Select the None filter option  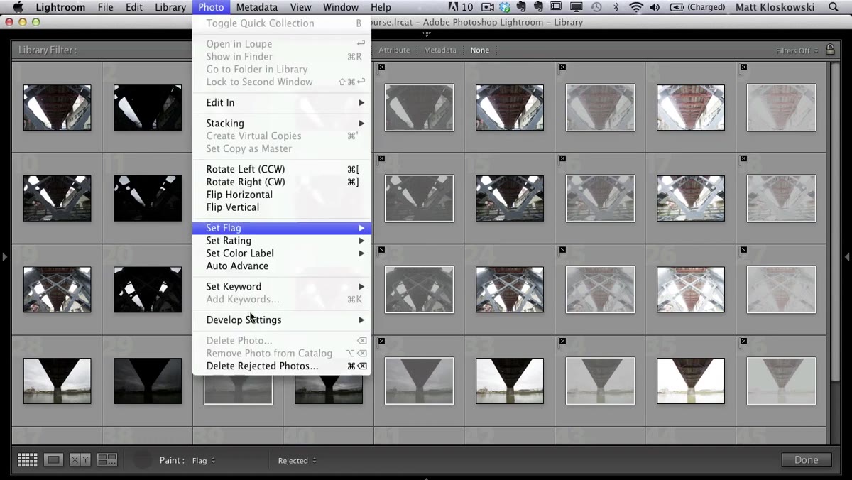click(x=480, y=50)
